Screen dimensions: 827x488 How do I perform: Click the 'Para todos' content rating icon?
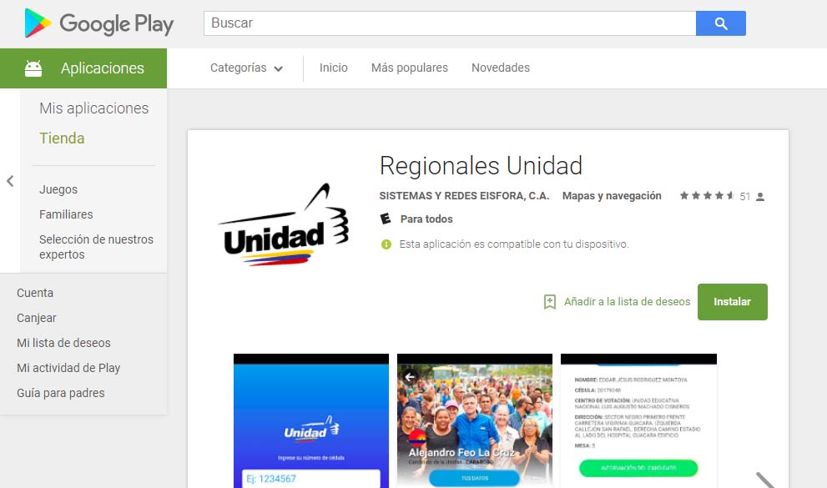tap(386, 219)
